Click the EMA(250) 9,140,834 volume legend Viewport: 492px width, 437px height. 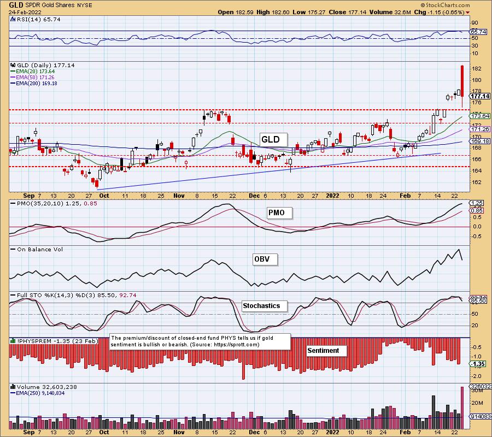37,393
